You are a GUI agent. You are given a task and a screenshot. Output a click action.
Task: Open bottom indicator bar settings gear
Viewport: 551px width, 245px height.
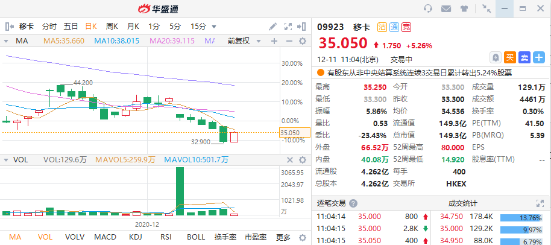point(303,237)
